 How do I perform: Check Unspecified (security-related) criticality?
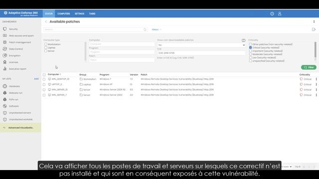pyautogui.click(x=250, y=61)
